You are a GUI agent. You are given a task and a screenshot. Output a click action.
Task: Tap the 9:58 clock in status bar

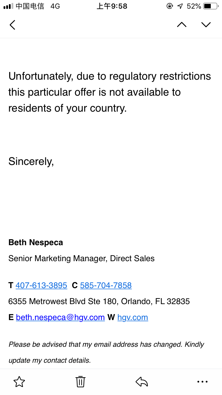click(112, 6)
